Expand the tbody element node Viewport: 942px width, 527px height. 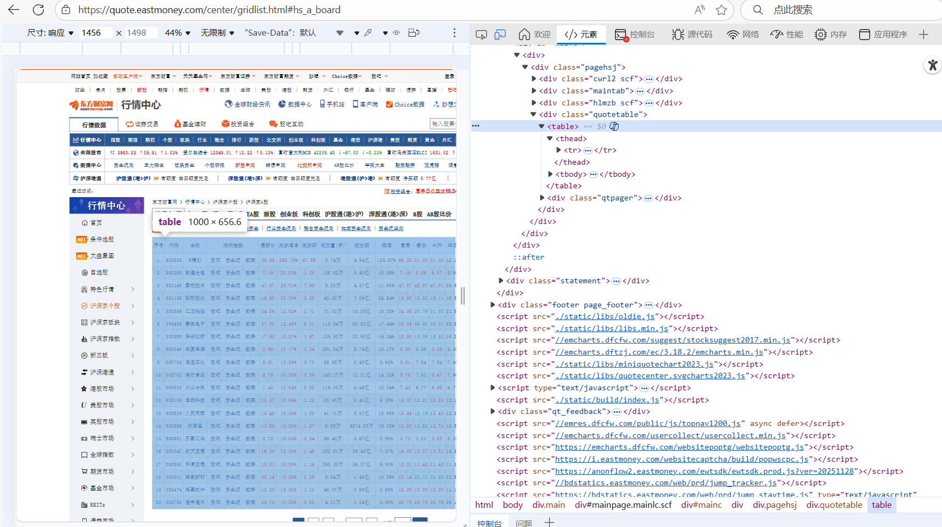(x=550, y=175)
